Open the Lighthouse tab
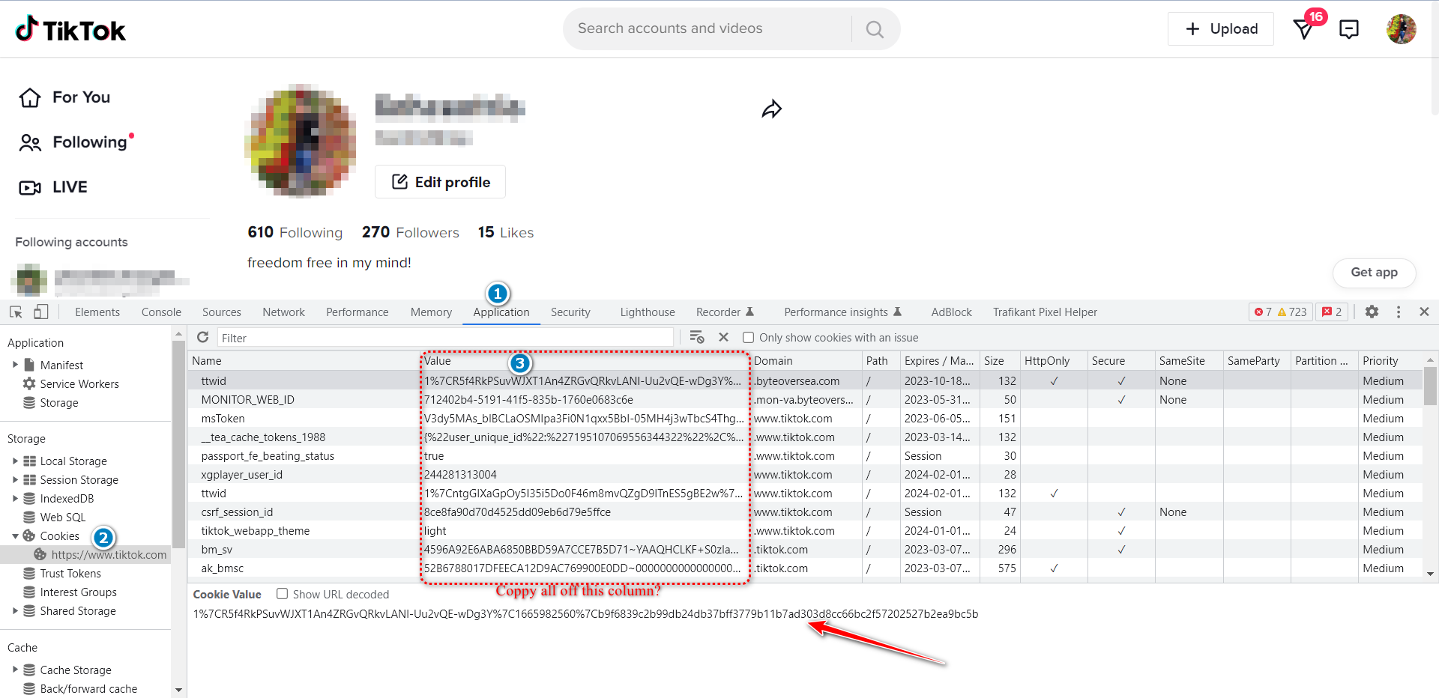 [648, 312]
